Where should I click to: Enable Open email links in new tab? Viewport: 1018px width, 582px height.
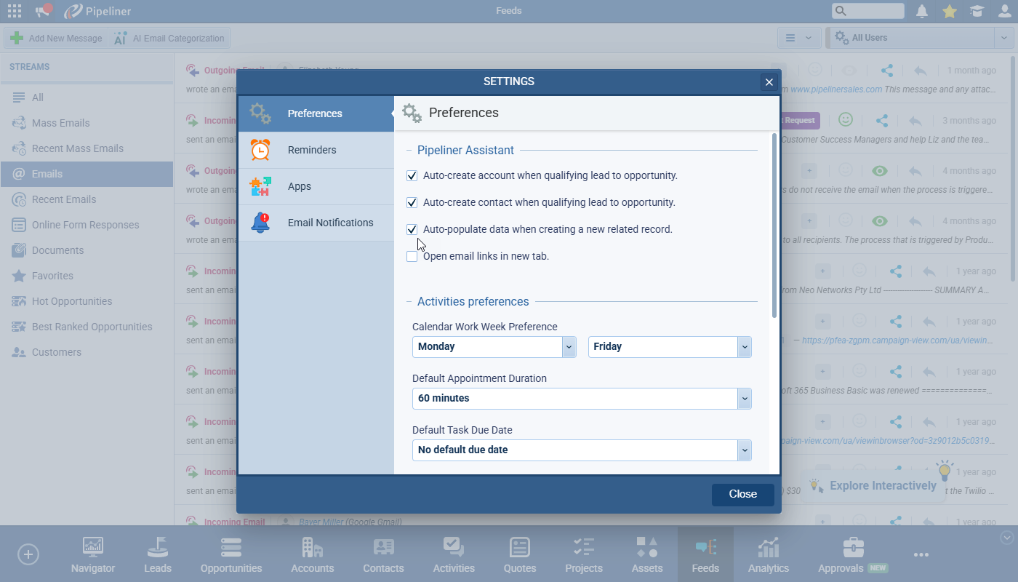412,257
